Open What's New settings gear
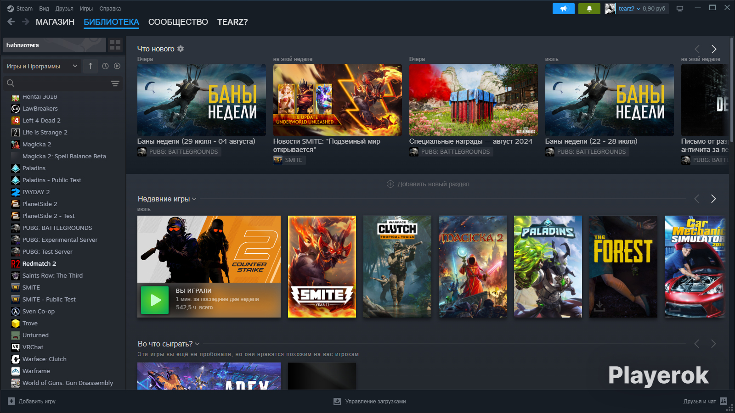 [x=181, y=49]
